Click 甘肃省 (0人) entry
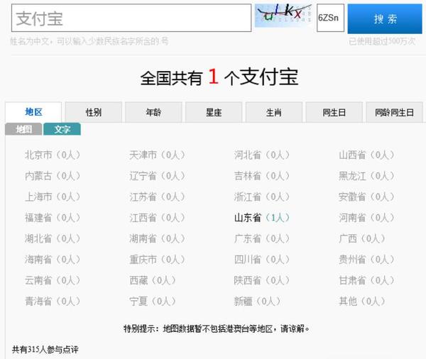Screen dimensions: 426x359 tap(366, 280)
